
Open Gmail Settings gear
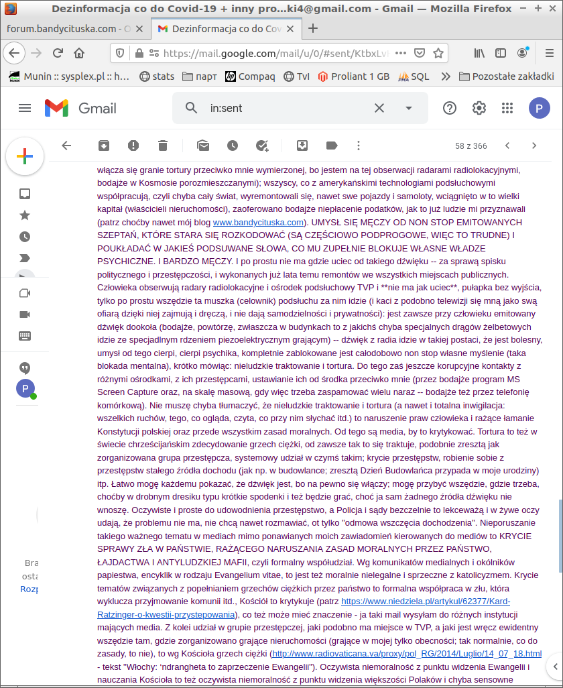point(479,108)
